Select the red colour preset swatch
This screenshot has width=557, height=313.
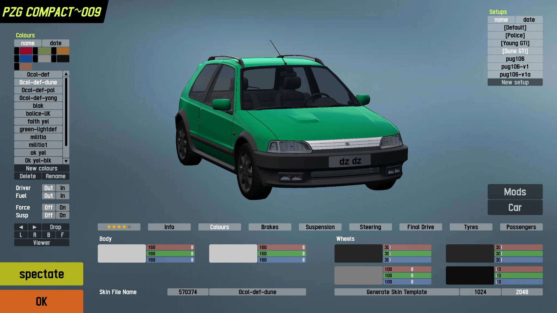pyautogui.click(x=26, y=51)
